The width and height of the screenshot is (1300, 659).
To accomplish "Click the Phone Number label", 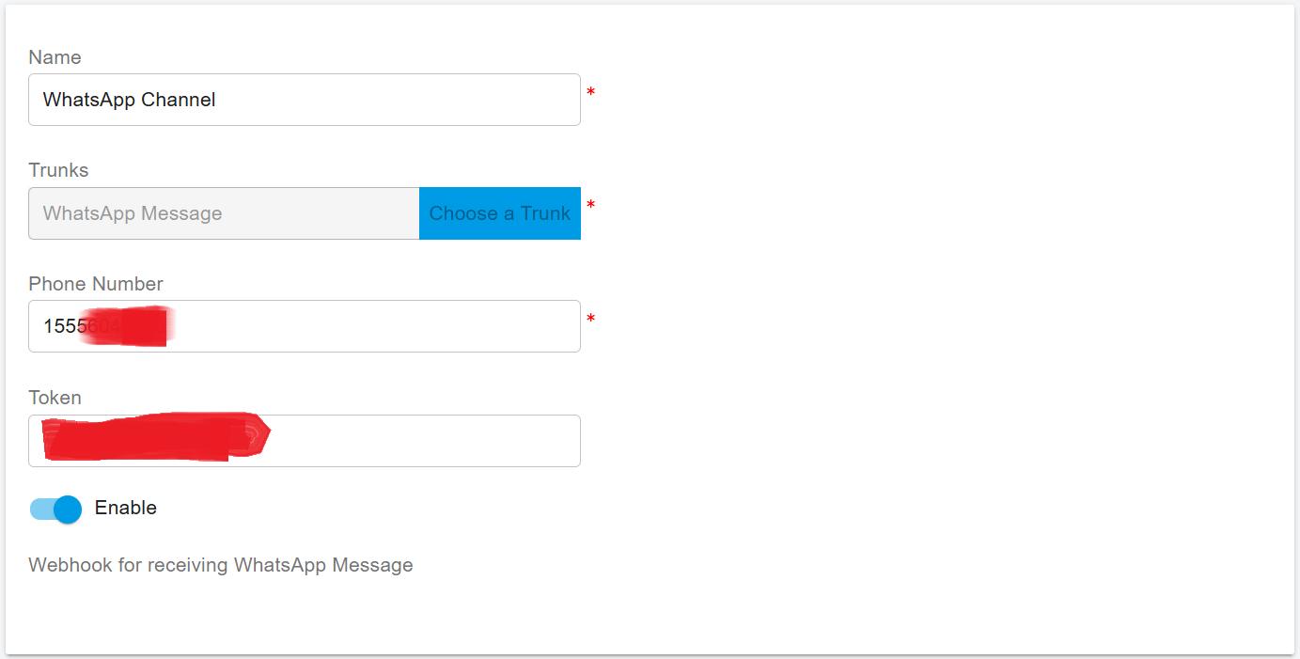I will 95,283.
